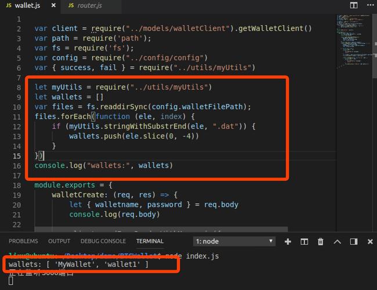The height and width of the screenshot is (290, 377).
Task: Kill the terminal with trash icon
Action: point(320,241)
